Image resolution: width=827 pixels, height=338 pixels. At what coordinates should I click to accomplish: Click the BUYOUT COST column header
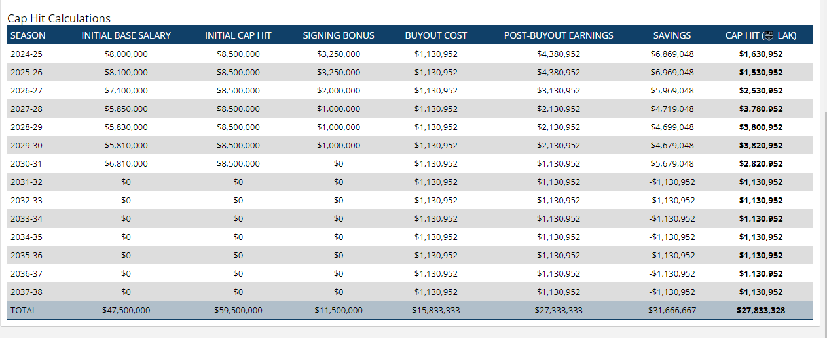pyautogui.click(x=436, y=35)
